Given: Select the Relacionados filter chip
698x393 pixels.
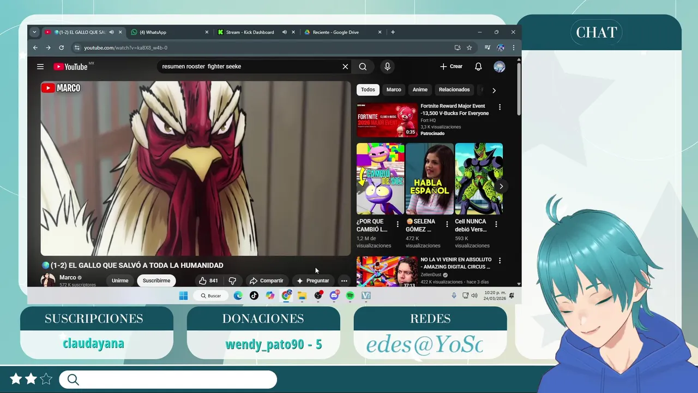Looking at the screenshot, I should point(454,90).
